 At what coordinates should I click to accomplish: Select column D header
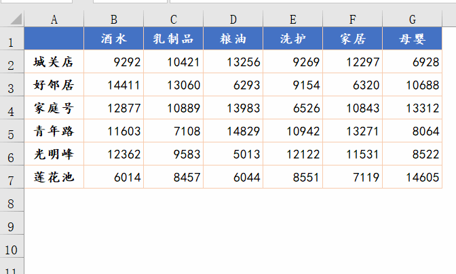pyautogui.click(x=233, y=20)
